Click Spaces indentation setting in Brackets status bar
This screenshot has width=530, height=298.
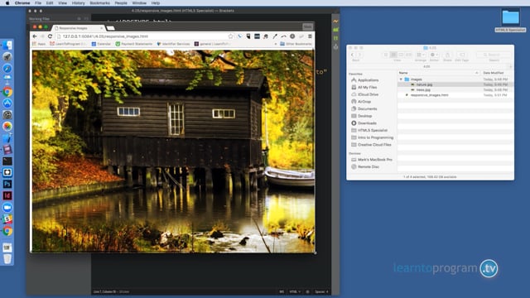pyautogui.click(x=321, y=291)
